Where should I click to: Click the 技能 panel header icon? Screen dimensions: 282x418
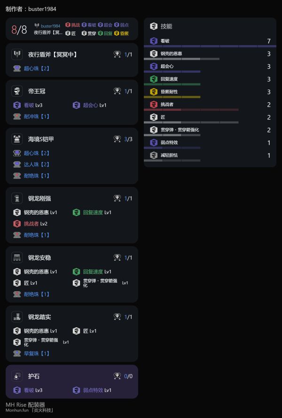click(x=154, y=26)
